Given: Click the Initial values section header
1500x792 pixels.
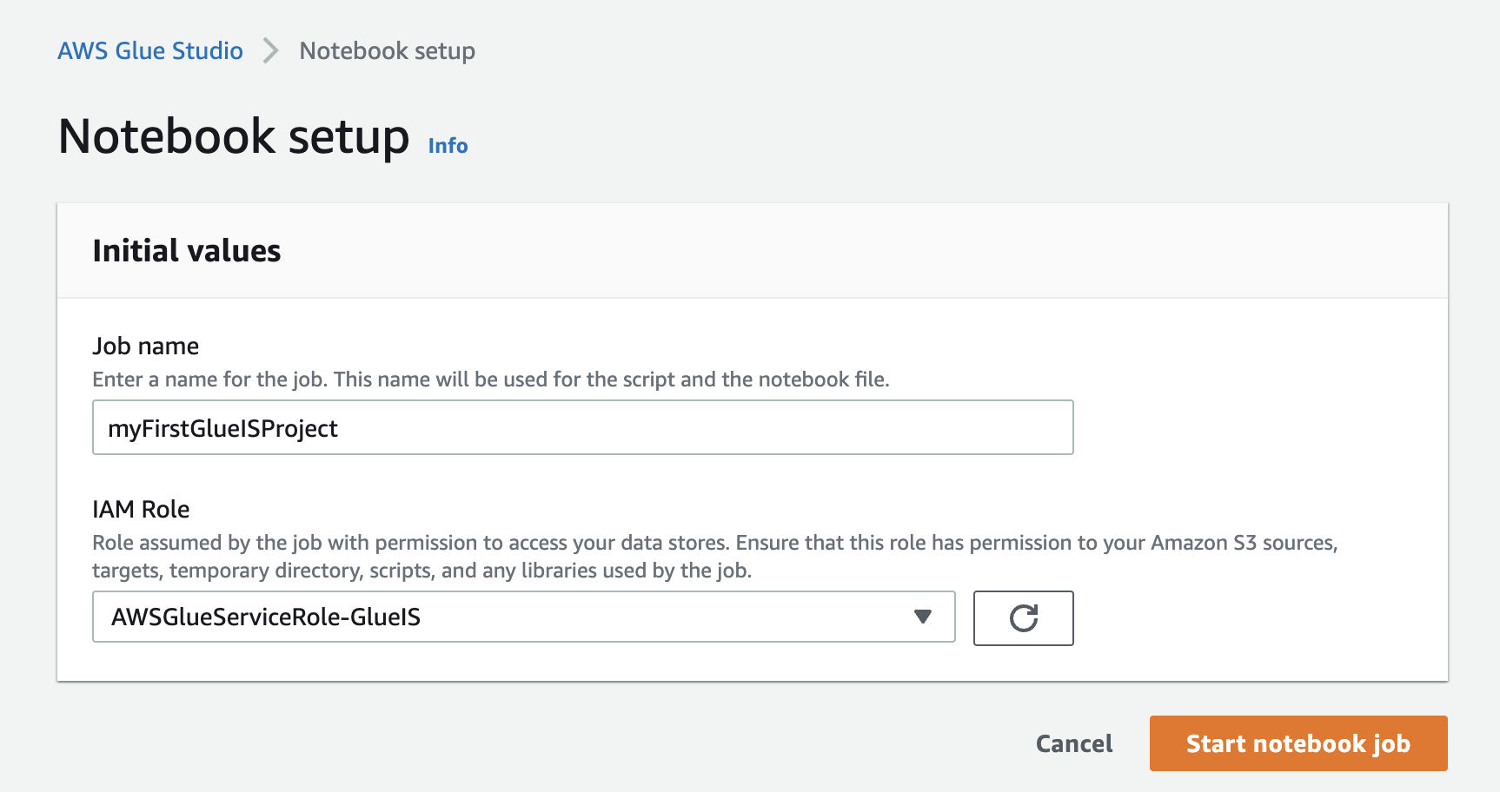Looking at the screenshot, I should [186, 251].
